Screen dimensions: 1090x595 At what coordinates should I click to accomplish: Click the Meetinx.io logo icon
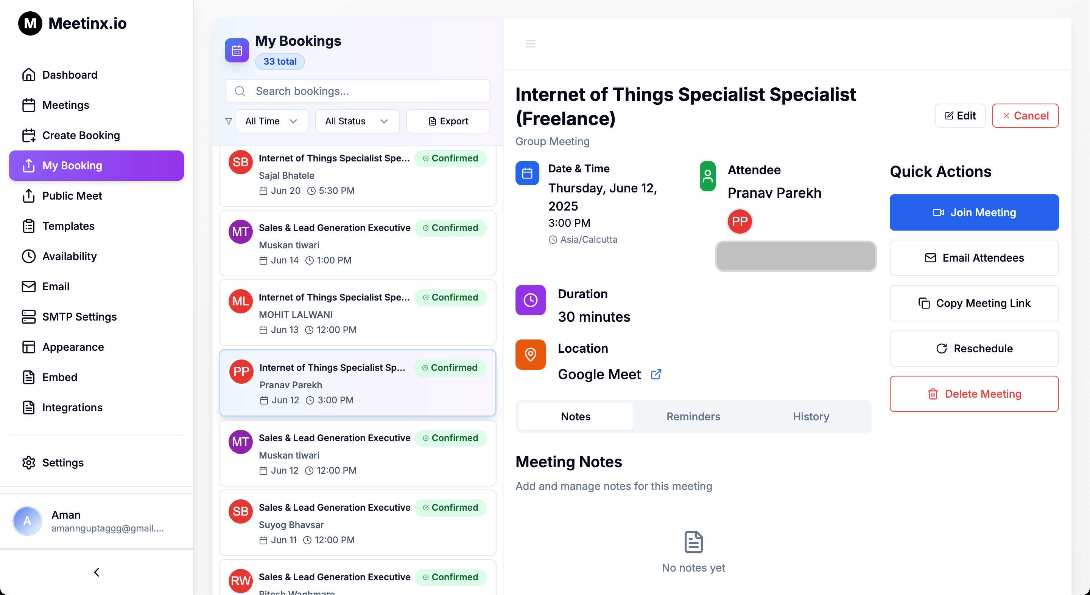[30, 23]
